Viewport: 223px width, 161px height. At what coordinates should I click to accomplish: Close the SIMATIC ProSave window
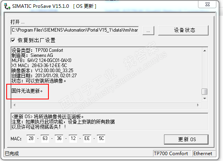point(207,4)
